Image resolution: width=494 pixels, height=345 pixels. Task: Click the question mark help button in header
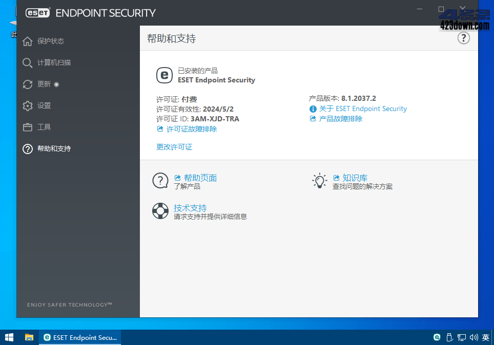point(463,38)
